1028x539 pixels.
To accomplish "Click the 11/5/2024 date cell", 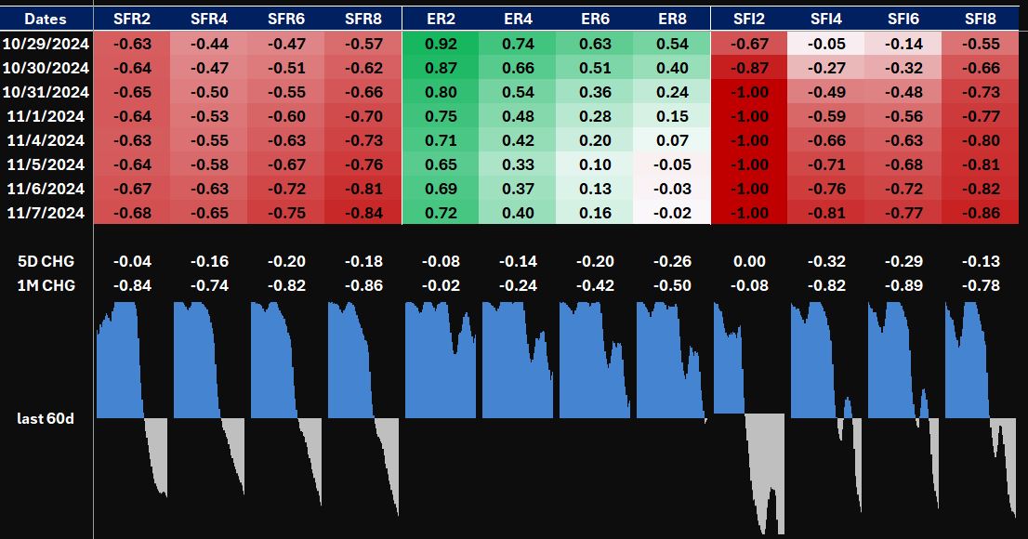I will pyautogui.click(x=46, y=164).
